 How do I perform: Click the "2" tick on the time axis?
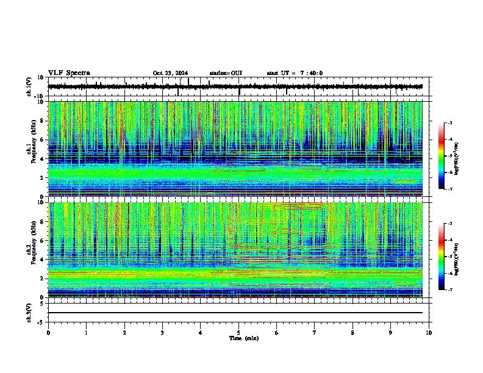click(x=124, y=333)
